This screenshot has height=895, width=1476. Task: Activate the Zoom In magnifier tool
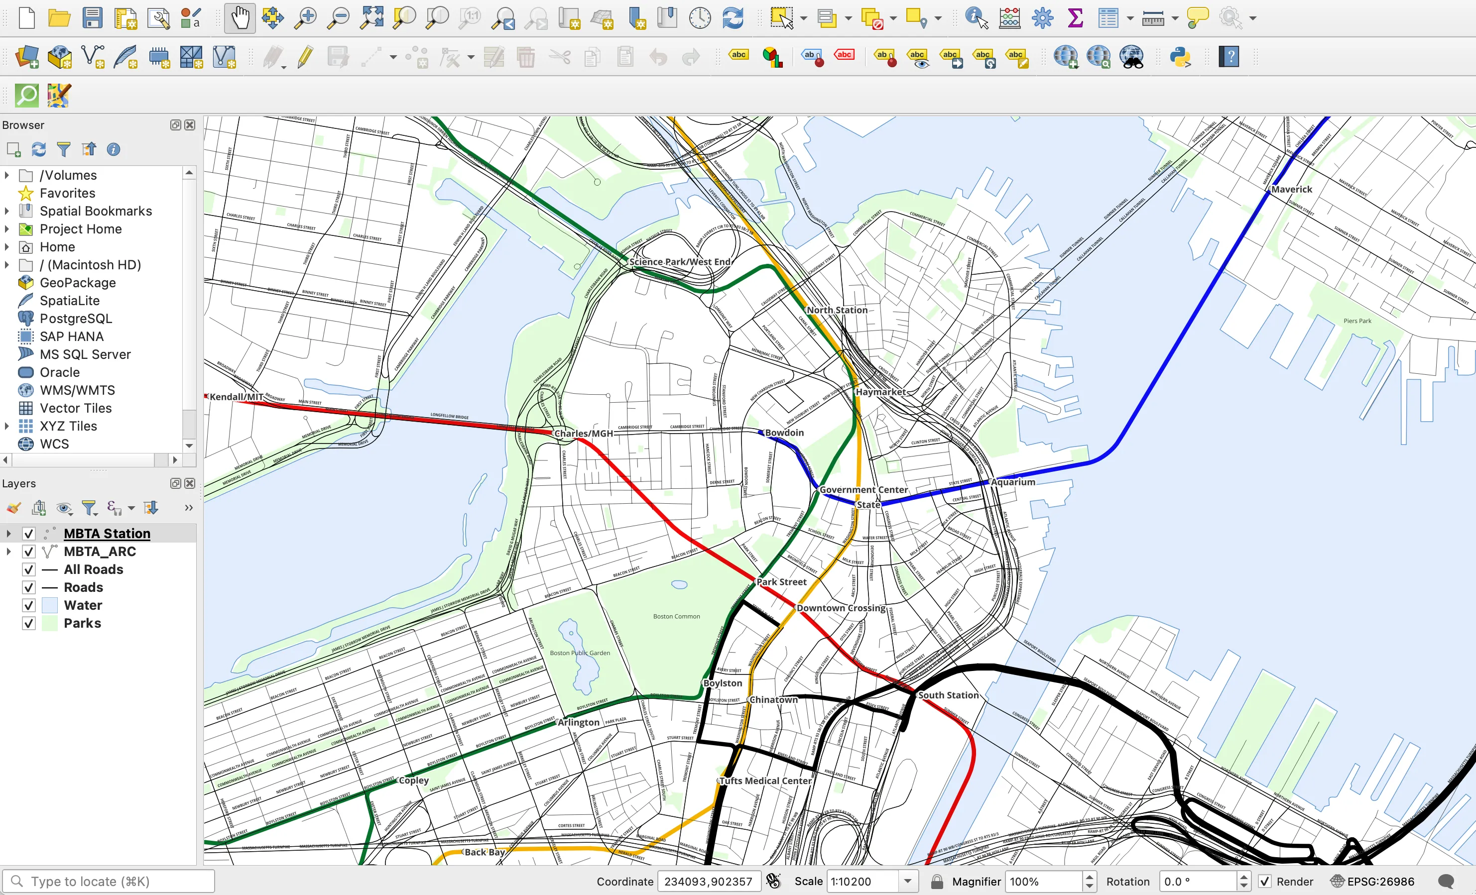tap(305, 18)
